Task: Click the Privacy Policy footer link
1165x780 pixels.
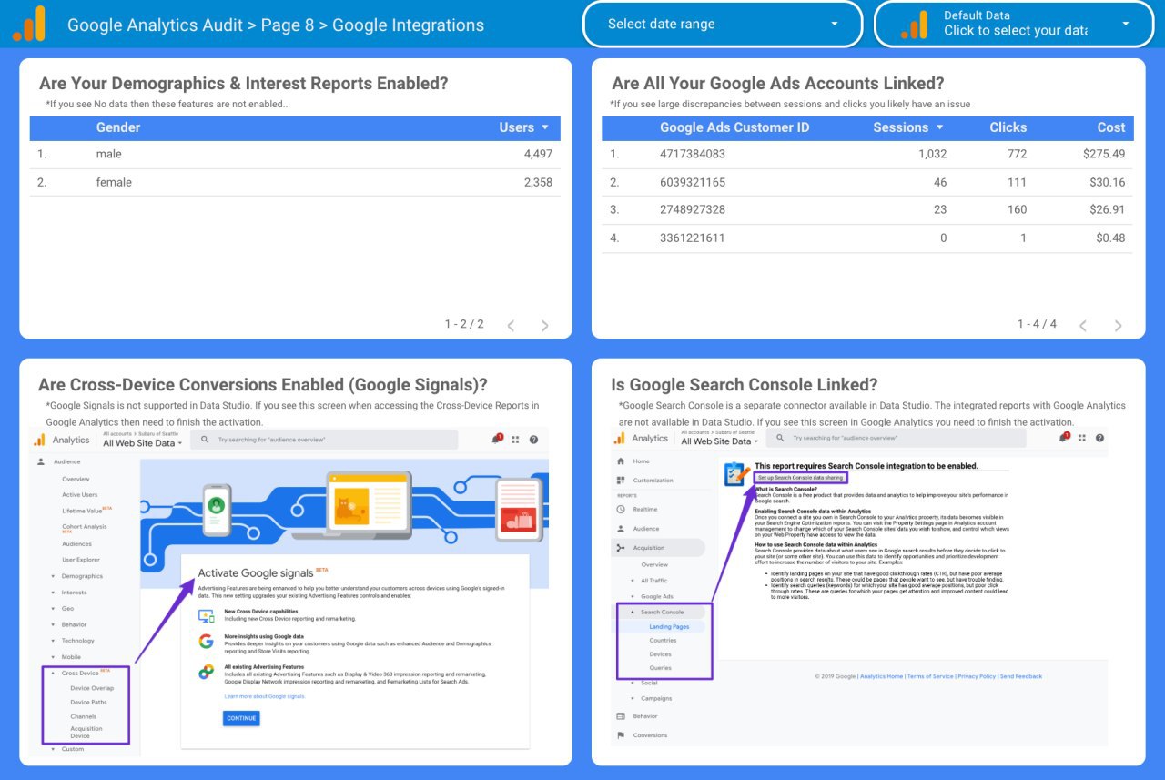Action: click(977, 676)
